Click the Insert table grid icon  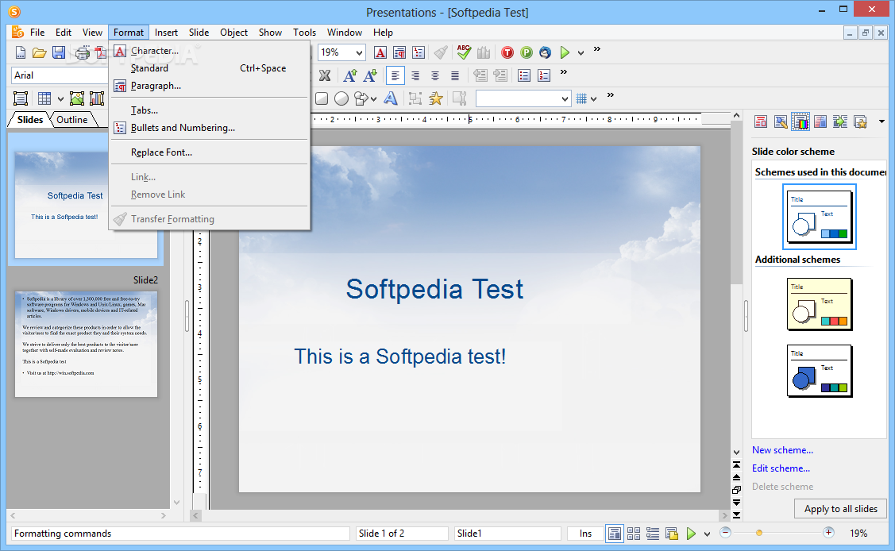click(x=44, y=98)
